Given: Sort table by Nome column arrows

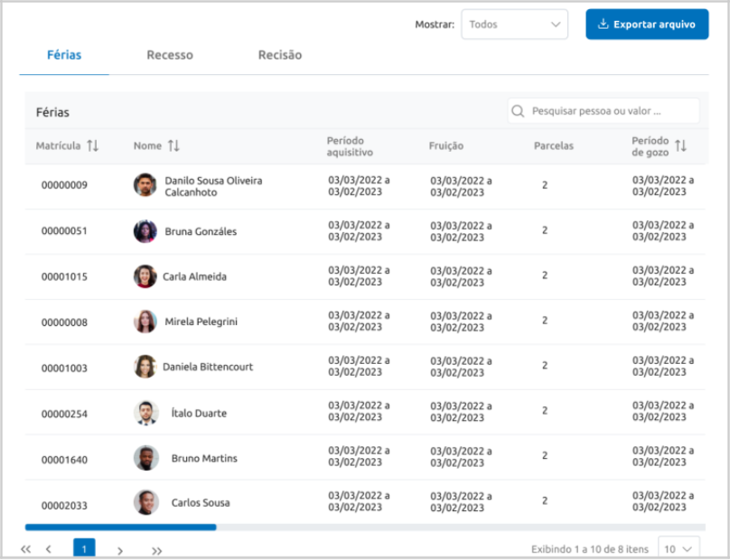Looking at the screenshot, I should pos(173,145).
